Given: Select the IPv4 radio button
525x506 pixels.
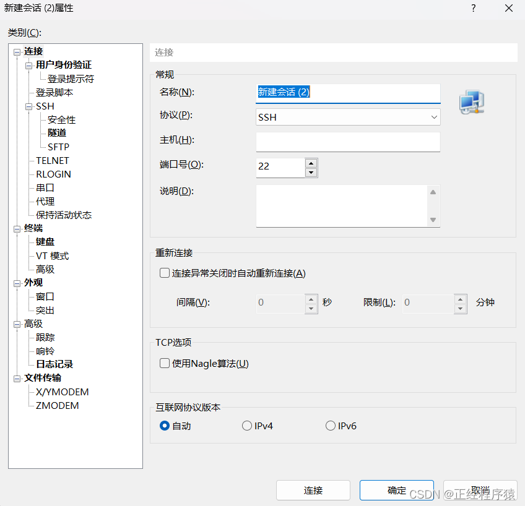Looking at the screenshot, I should [x=247, y=426].
